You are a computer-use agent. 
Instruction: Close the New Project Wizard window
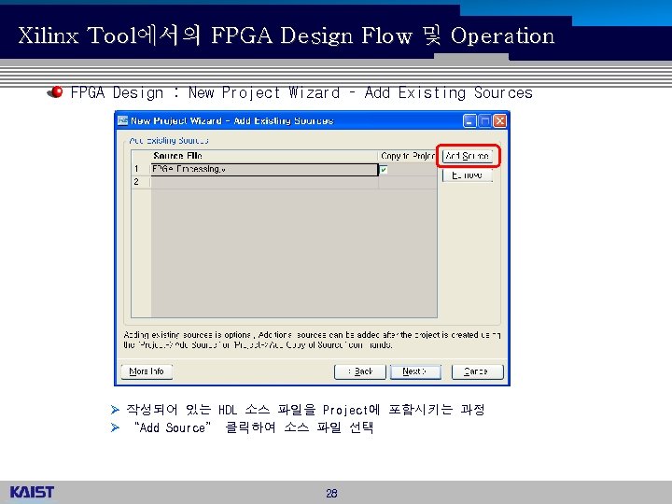pos(499,121)
